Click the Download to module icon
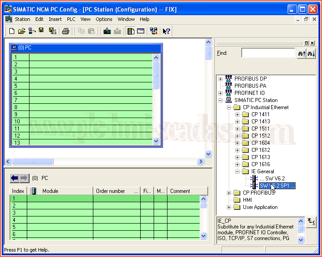This screenshot has height=257, width=322. click(x=107, y=31)
